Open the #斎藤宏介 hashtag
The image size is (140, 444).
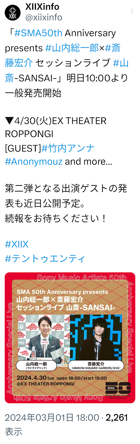click(x=63, y=56)
